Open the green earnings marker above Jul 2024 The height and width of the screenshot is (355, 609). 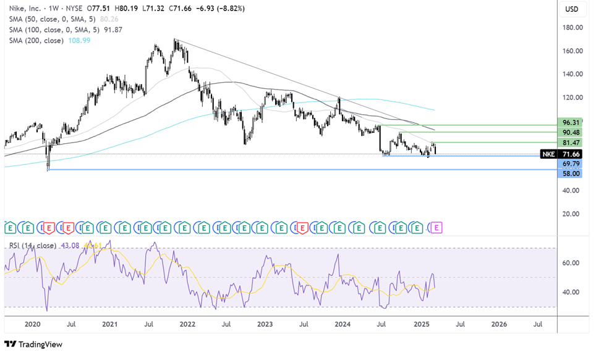(x=380, y=228)
